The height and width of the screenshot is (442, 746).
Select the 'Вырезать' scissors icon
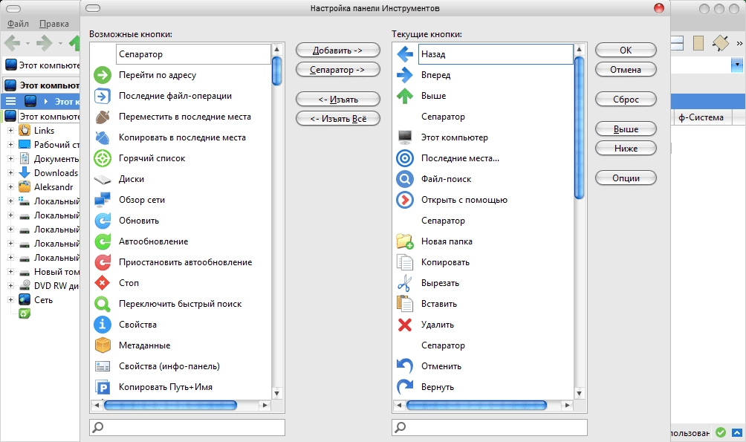click(405, 283)
